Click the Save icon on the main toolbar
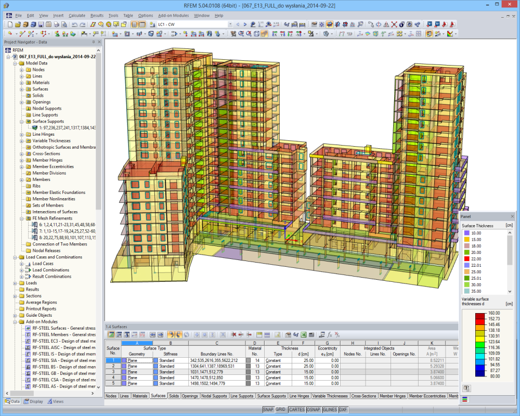Screen dimensions: 520x416 click(x=41, y=24)
